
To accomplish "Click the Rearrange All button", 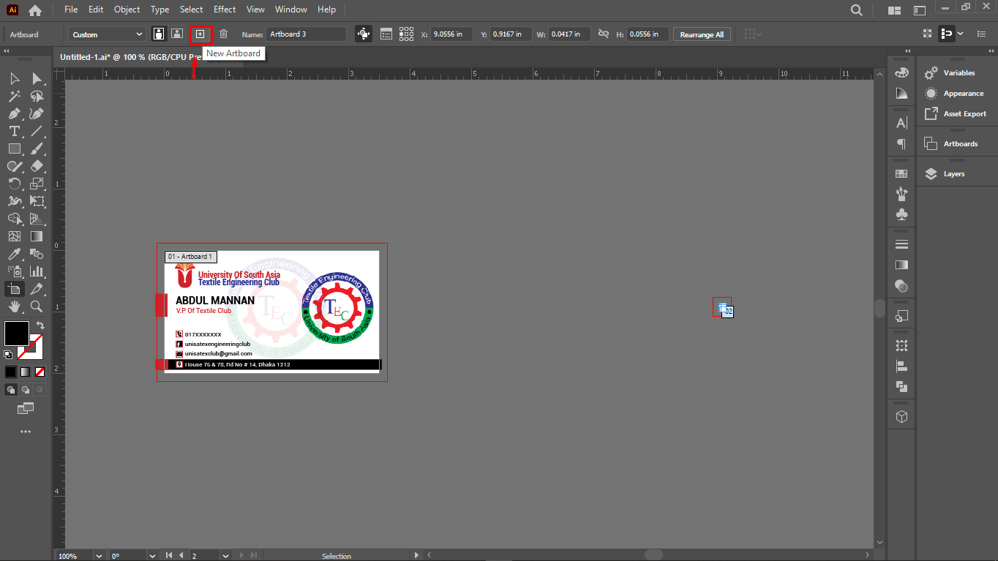I will (702, 34).
